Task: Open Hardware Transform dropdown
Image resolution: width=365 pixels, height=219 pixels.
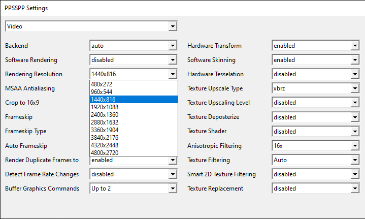Action: click(316, 46)
